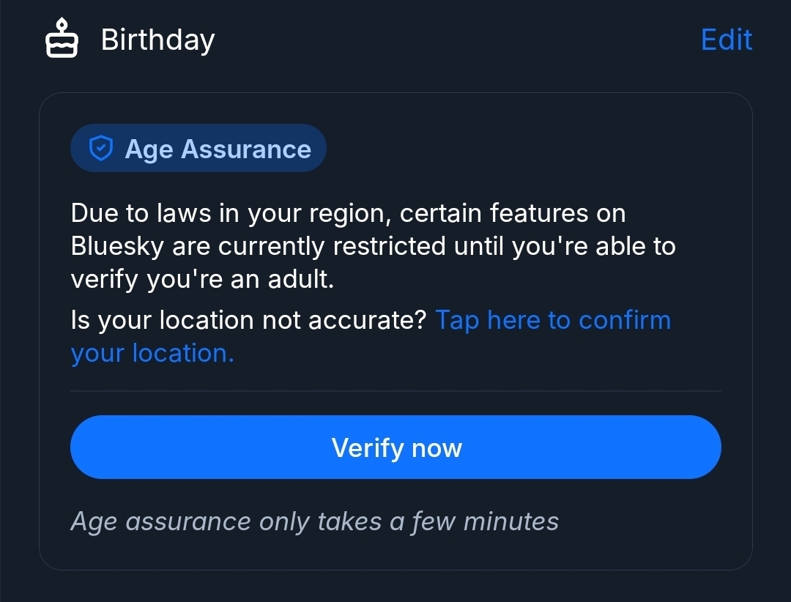Click the shield checkmark icon
Viewport: 791px width, 602px height.
(x=100, y=149)
